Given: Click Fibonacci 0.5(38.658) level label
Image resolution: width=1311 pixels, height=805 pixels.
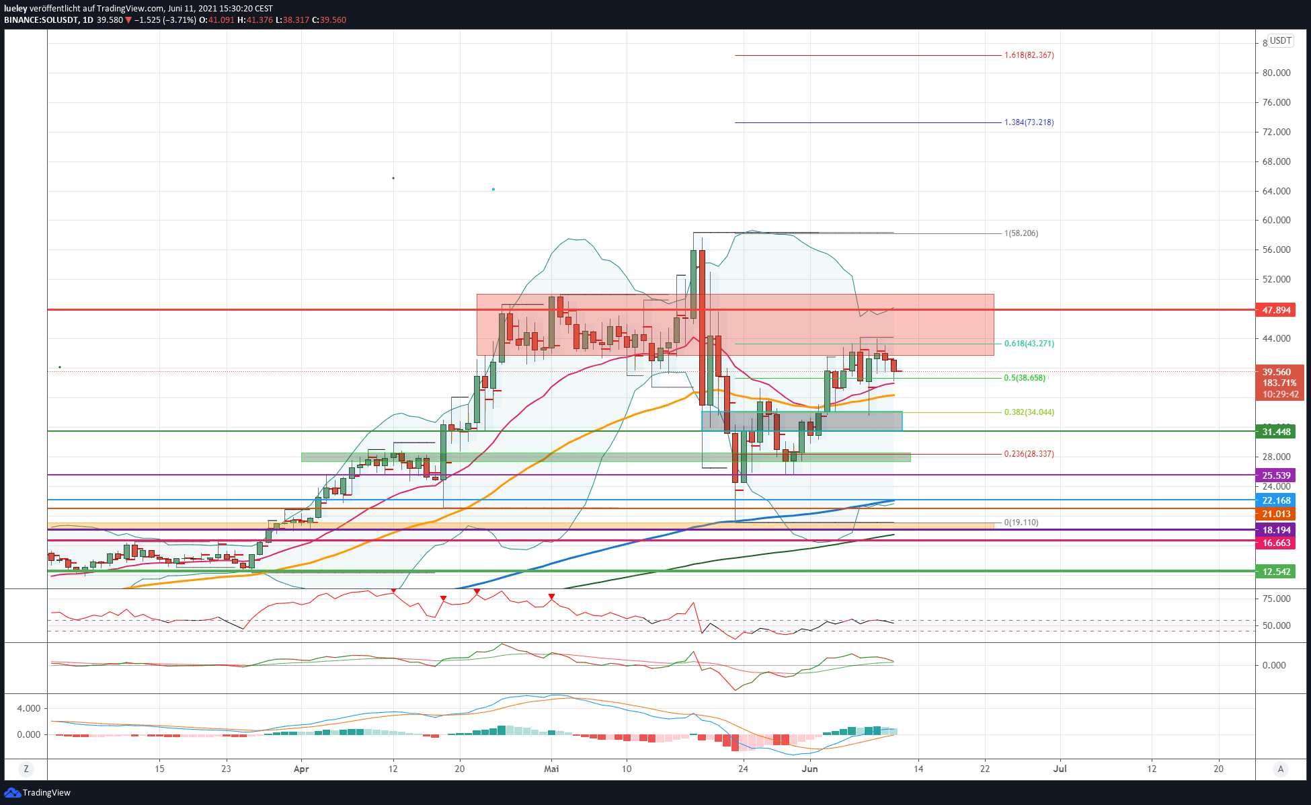Looking at the screenshot, I should pos(1025,378).
